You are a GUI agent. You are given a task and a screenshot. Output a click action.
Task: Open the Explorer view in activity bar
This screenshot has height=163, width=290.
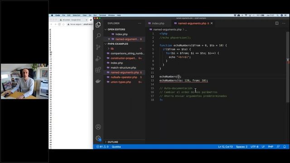pos(98,24)
